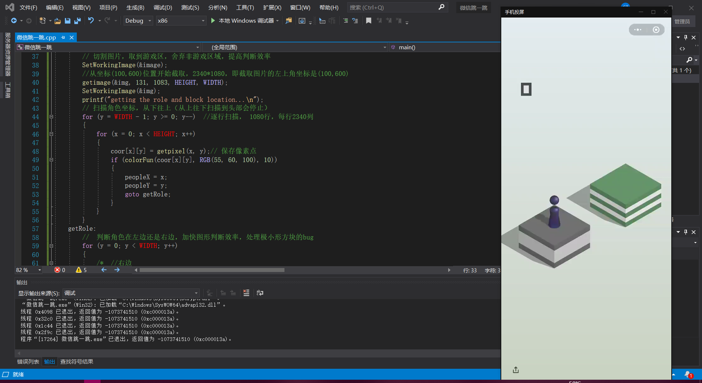This screenshot has width=702, height=383.
Task: Open the 视图(V) menu
Action: coord(81,7)
